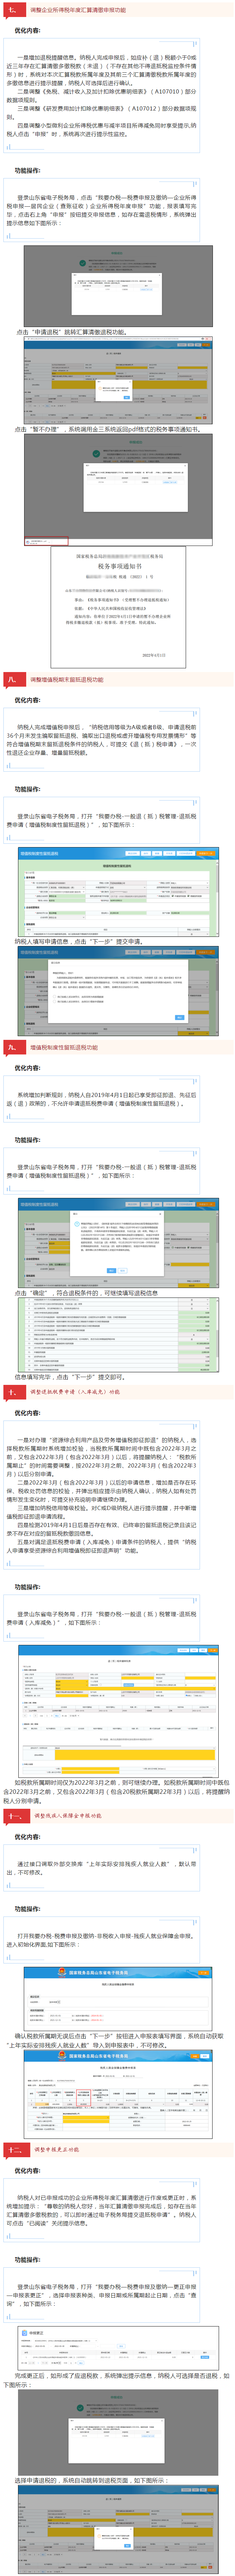Screen dimensions: 235x2576
Task: Click heading 调整企业所得税年度汇算清缴申报功能
Action: [78, 10]
